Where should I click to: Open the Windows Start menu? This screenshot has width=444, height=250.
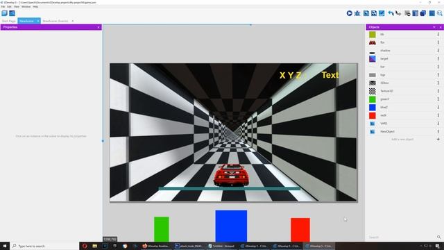click(x=5, y=246)
